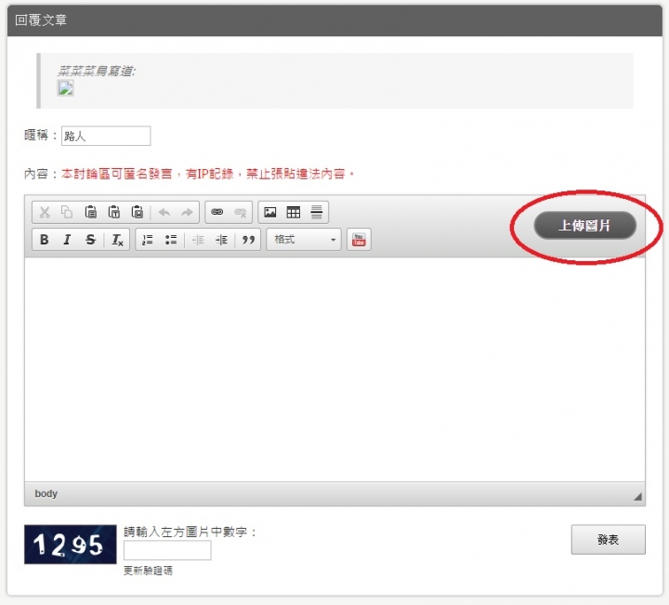Focus the 暱稱 nickname input field
Image resolution: width=669 pixels, height=605 pixels.
[106, 136]
